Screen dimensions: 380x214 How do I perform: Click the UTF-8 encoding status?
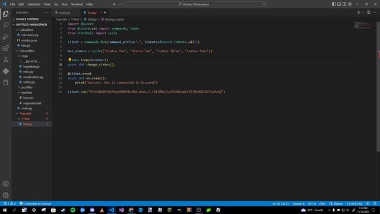click(x=312, y=203)
